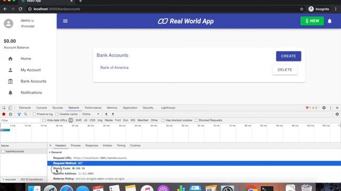Click the Incognito profile icon
Image resolution: width=341 pixels, height=191 pixels.
311,9
